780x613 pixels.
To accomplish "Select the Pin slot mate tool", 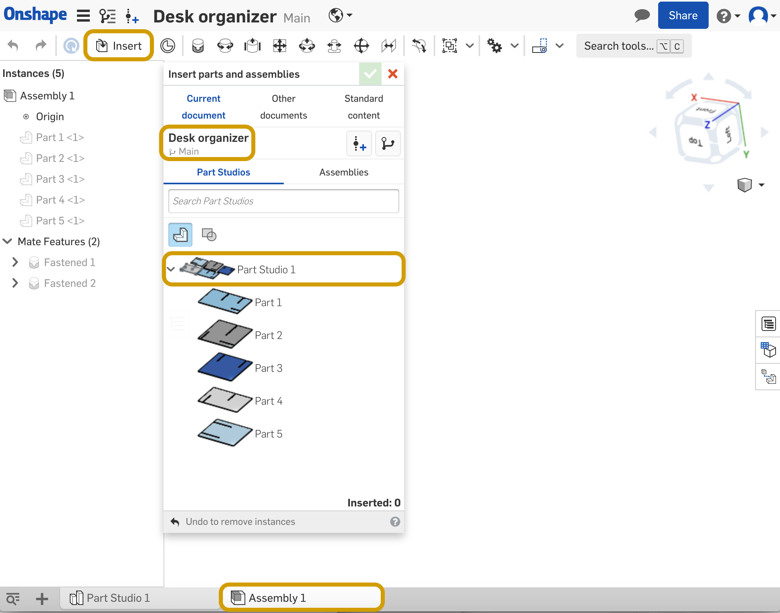I will pos(334,46).
